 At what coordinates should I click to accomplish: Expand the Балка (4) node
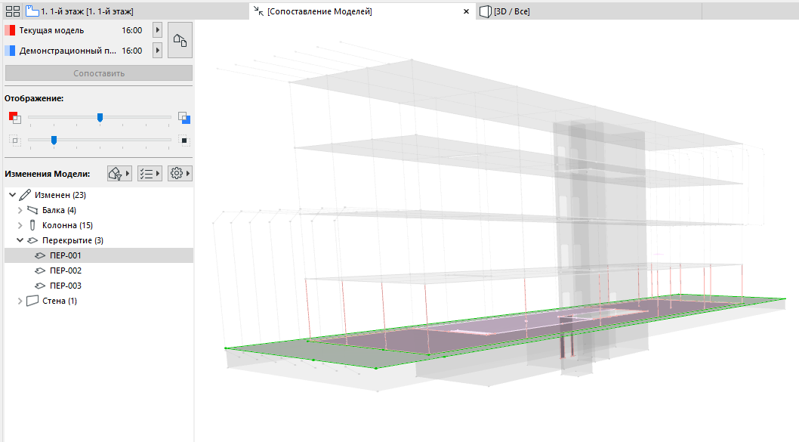20,210
